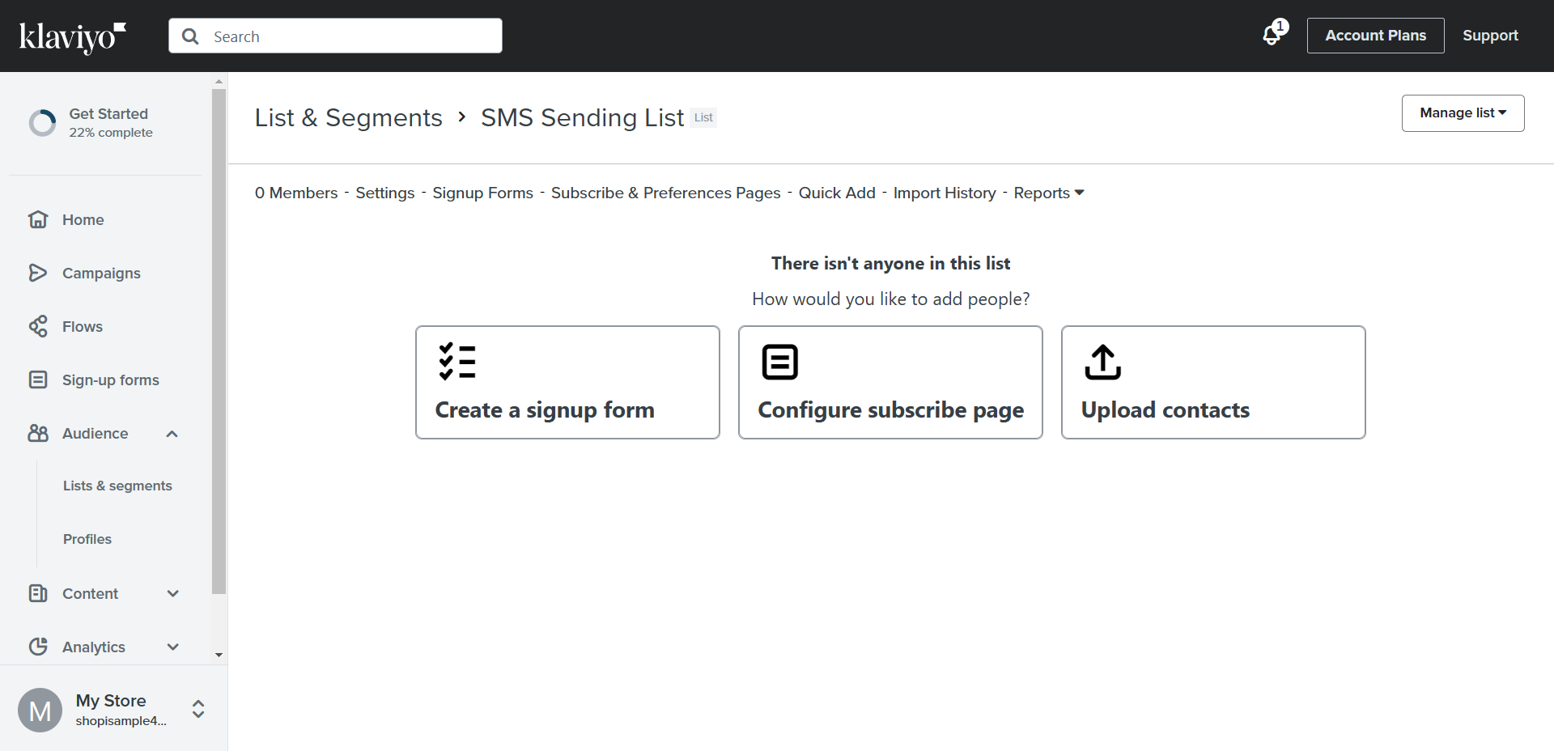Viewport: 1554px width, 751px height.
Task: Open the Reports dropdown menu
Action: [1048, 193]
